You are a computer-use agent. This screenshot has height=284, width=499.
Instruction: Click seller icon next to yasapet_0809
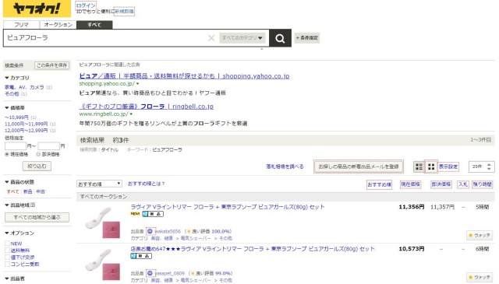pyautogui.click(x=150, y=273)
